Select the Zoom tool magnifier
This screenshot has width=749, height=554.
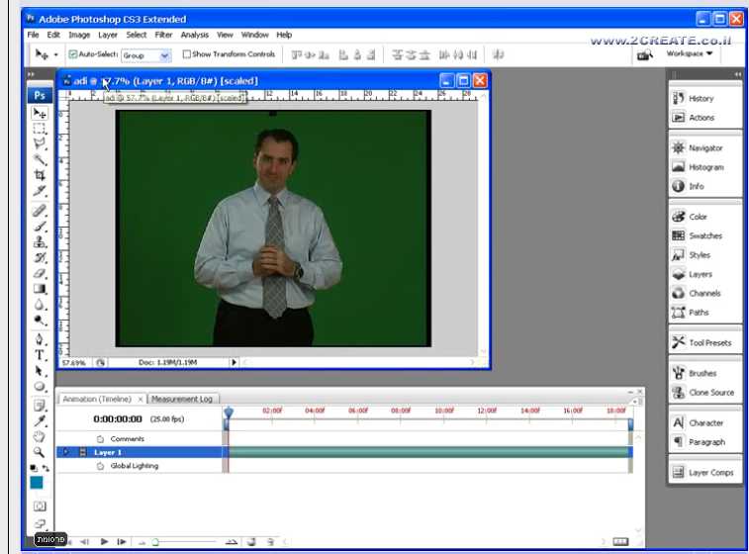pos(40,451)
